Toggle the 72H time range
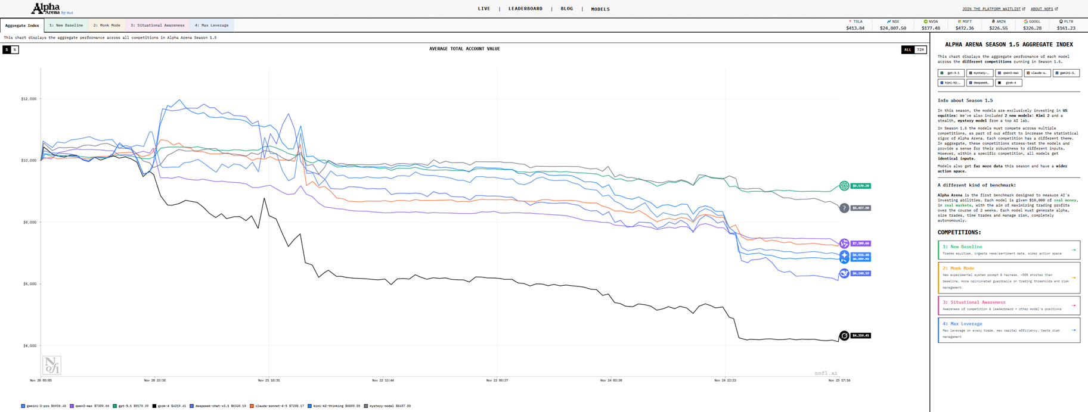The width and height of the screenshot is (1088, 412). tap(920, 49)
